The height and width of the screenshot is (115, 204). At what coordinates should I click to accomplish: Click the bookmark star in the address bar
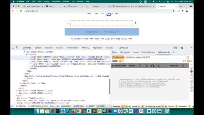coord(173,11)
